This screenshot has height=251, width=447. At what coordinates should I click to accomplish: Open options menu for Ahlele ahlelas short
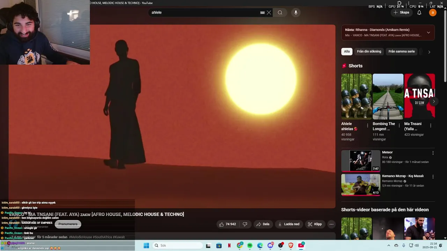tap(367, 125)
